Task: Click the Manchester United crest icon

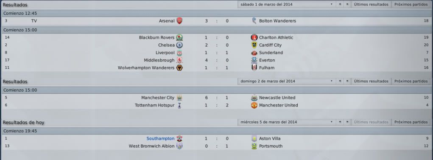Action: pyautogui.click(x=254, y=105)
